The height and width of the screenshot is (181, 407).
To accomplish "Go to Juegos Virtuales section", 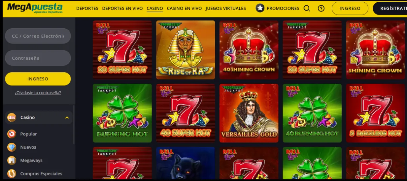I will pyautogui.click(x=226, y=9).
